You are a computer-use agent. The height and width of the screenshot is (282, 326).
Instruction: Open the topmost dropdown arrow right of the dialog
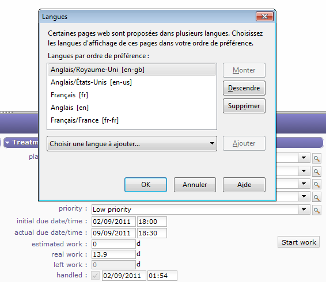point(304,158)
